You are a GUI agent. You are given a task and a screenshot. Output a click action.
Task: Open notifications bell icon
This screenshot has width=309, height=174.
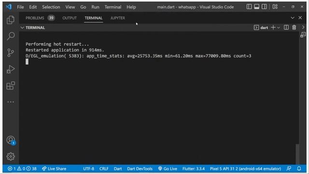point(299,169)
